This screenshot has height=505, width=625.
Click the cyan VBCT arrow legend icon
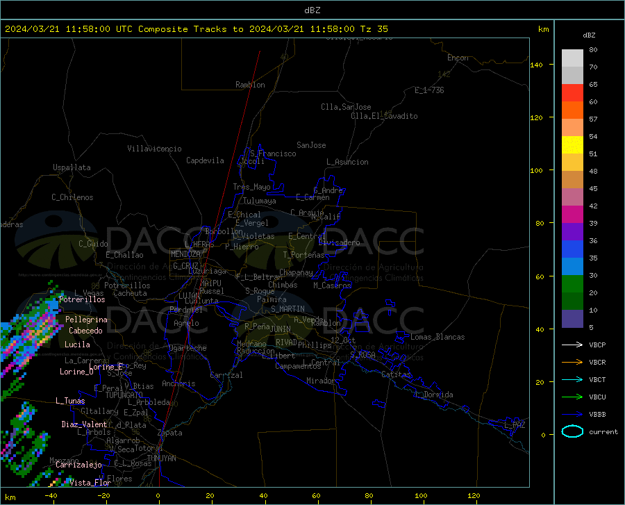coord(572,379)
